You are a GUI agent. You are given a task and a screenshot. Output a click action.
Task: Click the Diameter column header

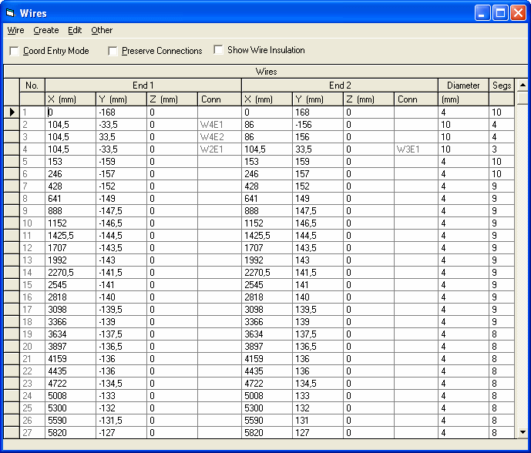click(x=463, y=86)
